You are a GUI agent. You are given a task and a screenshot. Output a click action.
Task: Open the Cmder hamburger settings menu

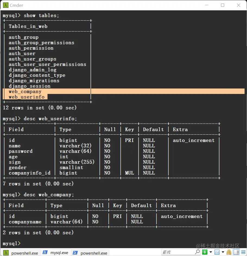pyautogui.click(x=243, y=252)
